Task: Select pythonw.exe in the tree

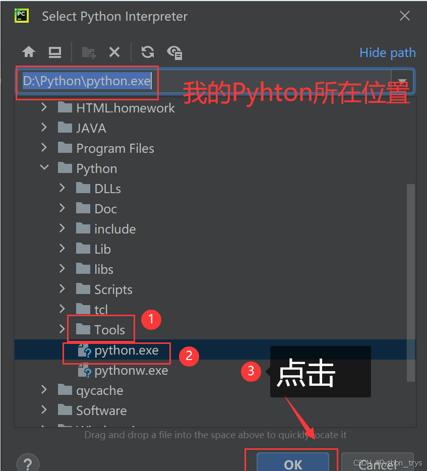Action: point(131,371)
